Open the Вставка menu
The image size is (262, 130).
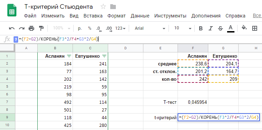point(93,16)
